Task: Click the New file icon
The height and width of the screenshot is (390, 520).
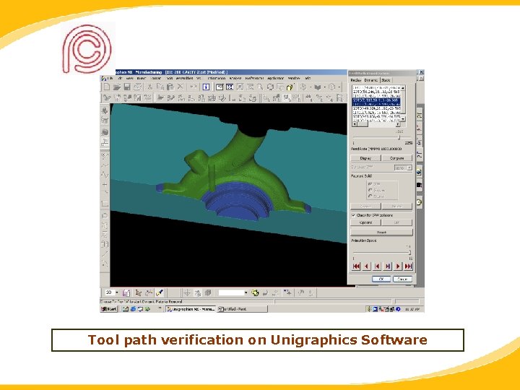Action: point(107,87)
